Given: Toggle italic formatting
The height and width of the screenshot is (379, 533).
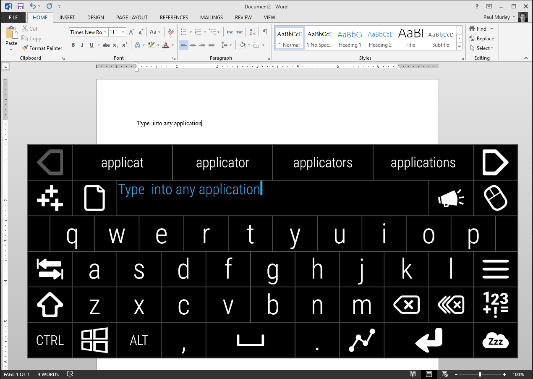Looking at the screenshot, I should pos(82,45).
